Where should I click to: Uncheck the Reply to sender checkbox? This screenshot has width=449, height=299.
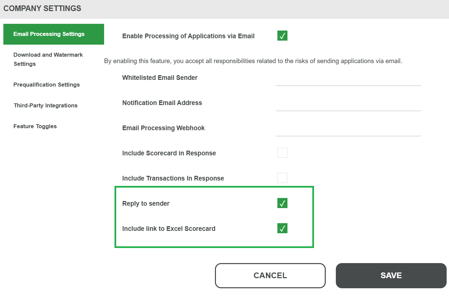(282, 203)
